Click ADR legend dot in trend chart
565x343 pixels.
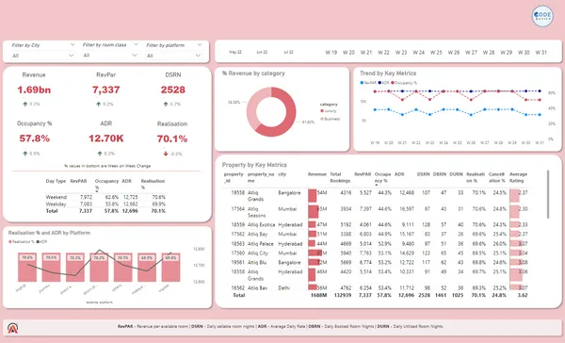379,83
